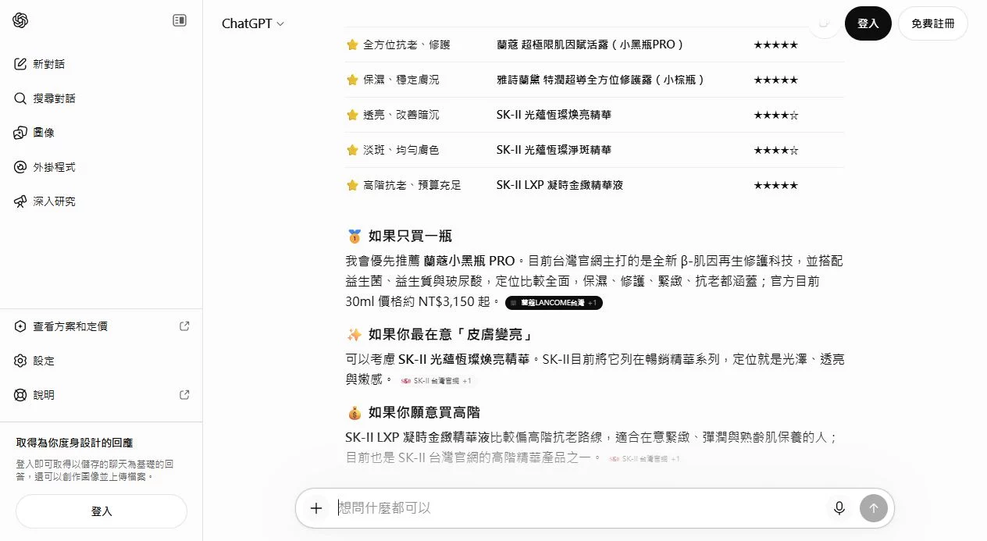Click the star rating in the 保濕 row

pyautogui.click(x=775, y=80)
